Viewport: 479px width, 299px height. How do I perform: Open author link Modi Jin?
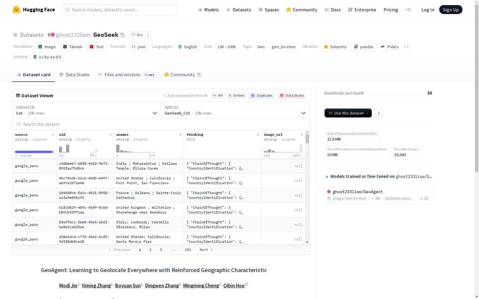click(68, 286)
